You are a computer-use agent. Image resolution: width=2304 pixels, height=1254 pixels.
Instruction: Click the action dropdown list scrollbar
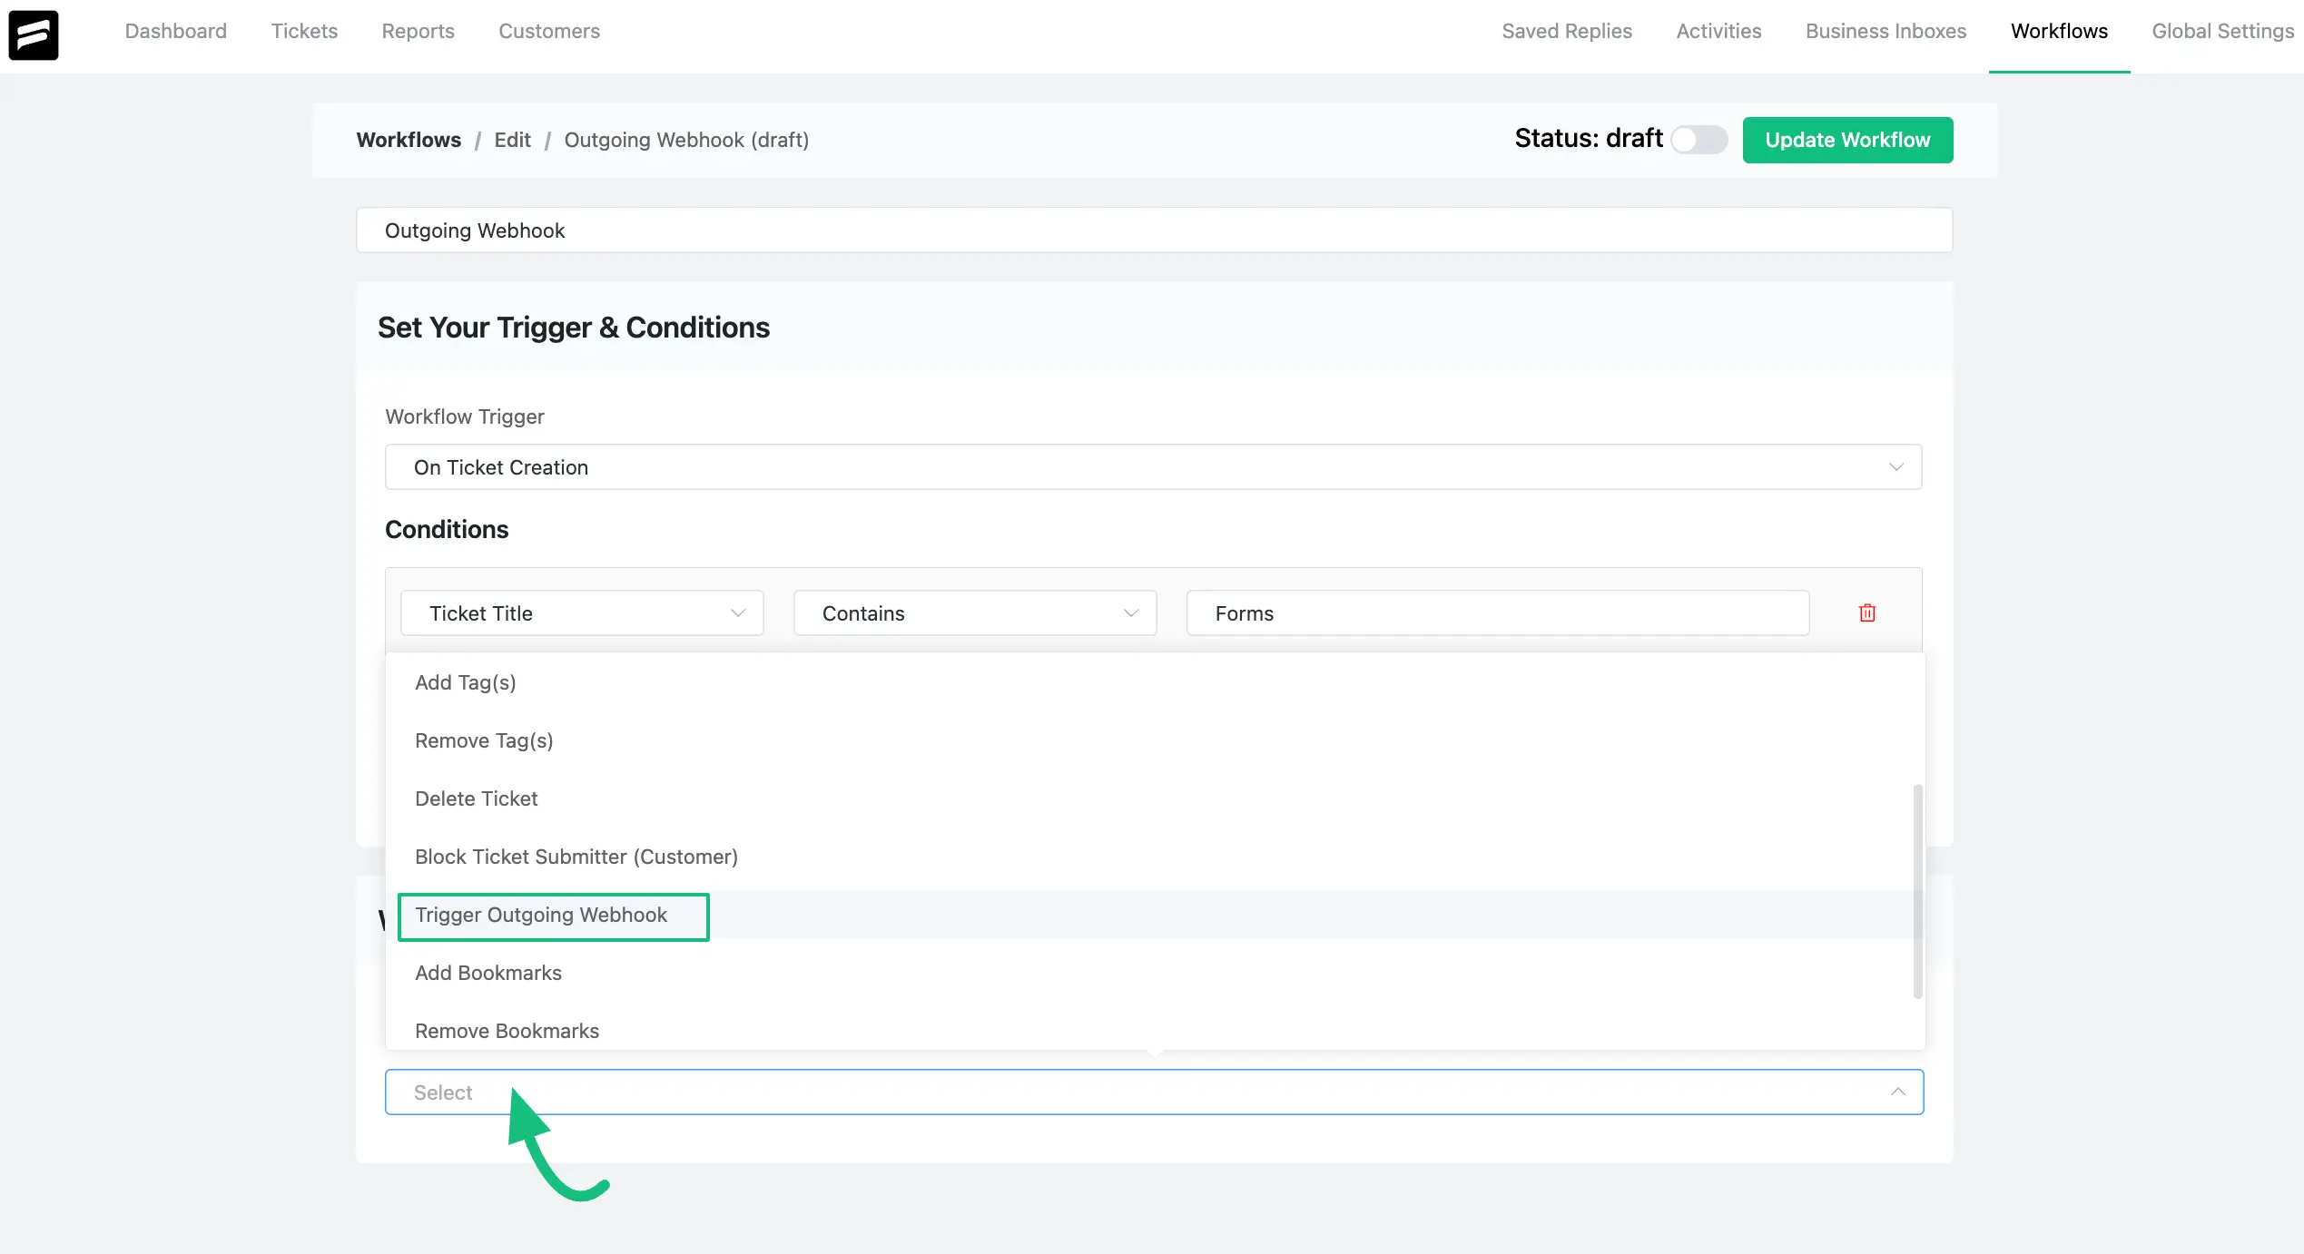[1917, 891]
